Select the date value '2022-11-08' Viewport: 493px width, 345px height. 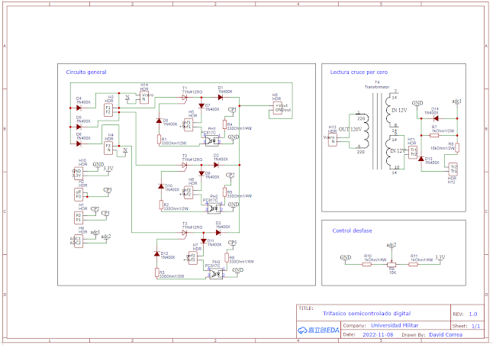(x=378, y=334)
